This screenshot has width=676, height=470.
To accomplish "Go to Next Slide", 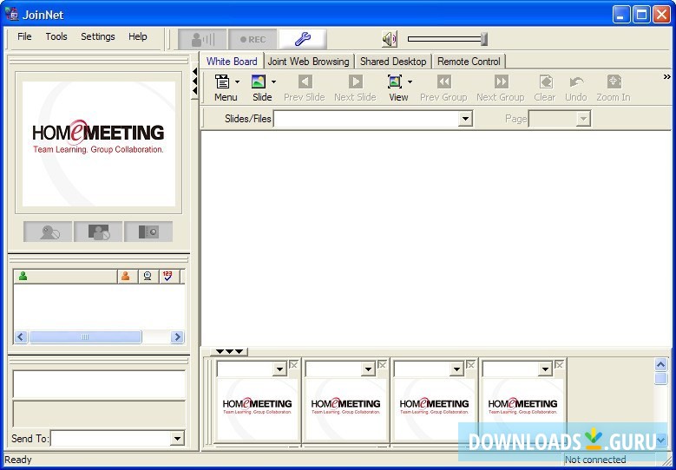I will pos(355,88).
